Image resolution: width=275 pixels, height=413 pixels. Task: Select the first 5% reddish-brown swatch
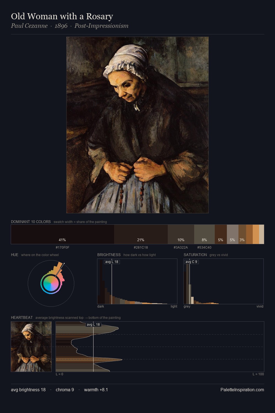221,234
